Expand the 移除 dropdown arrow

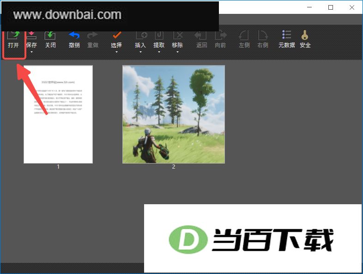pos(177,52)
